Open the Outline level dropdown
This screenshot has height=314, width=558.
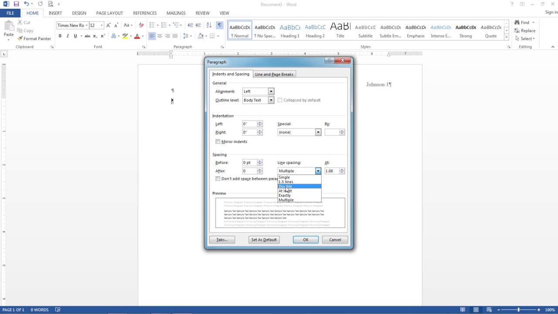tap(271, 100)
